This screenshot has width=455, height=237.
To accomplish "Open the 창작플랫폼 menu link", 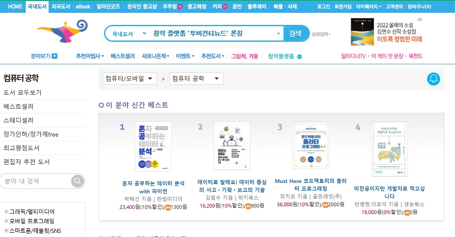I will pos(281,56).
